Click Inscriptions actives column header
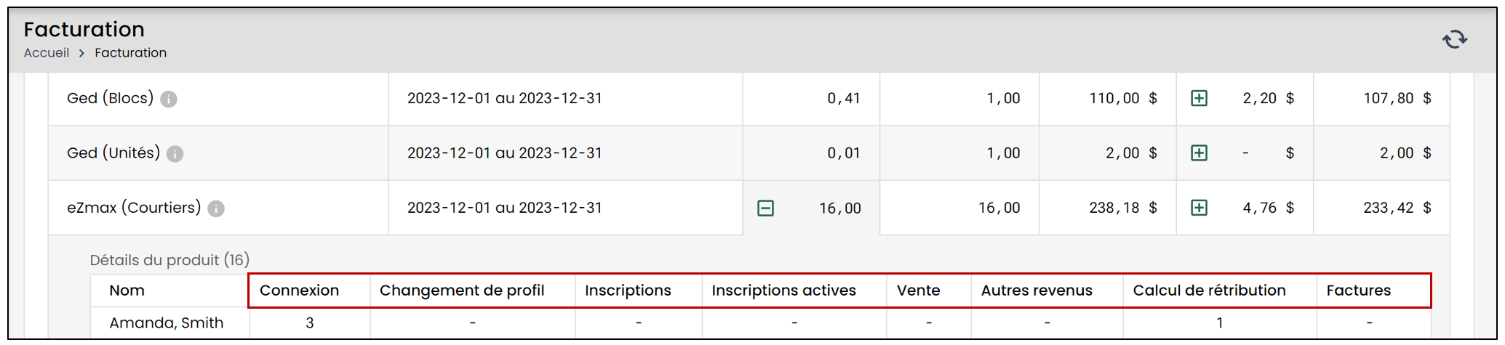 [783, 291]
